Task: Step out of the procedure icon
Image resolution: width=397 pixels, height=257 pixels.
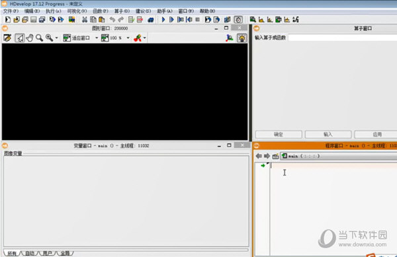Action: [217, 19]
